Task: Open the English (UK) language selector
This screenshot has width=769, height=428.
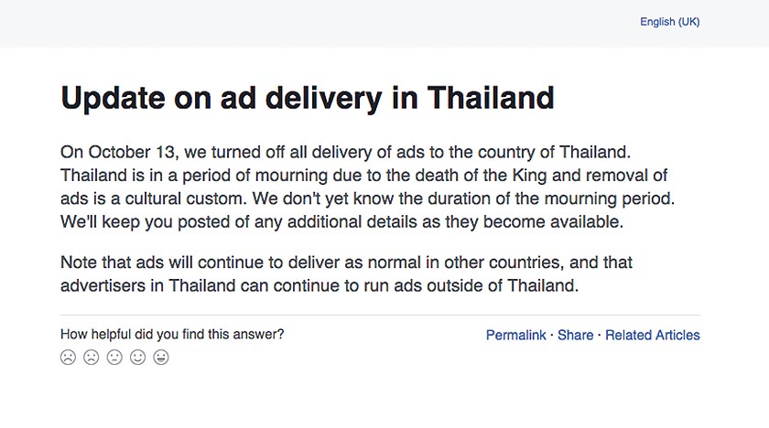Action: click(669, 22)
